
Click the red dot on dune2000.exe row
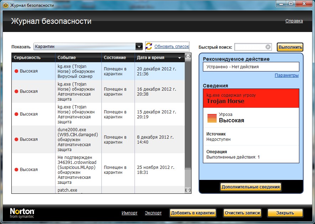coord(16,139)
